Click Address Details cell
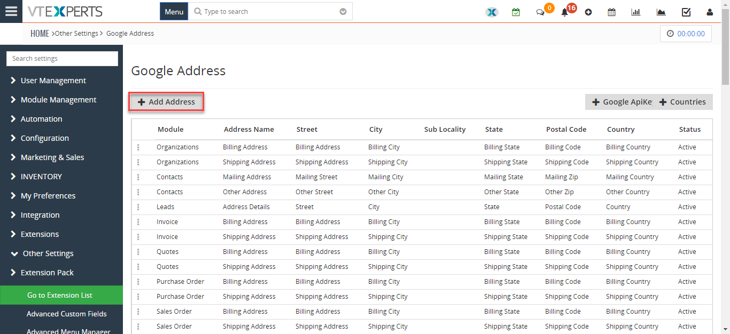730x334 pixels. click(x=246, y=207)
